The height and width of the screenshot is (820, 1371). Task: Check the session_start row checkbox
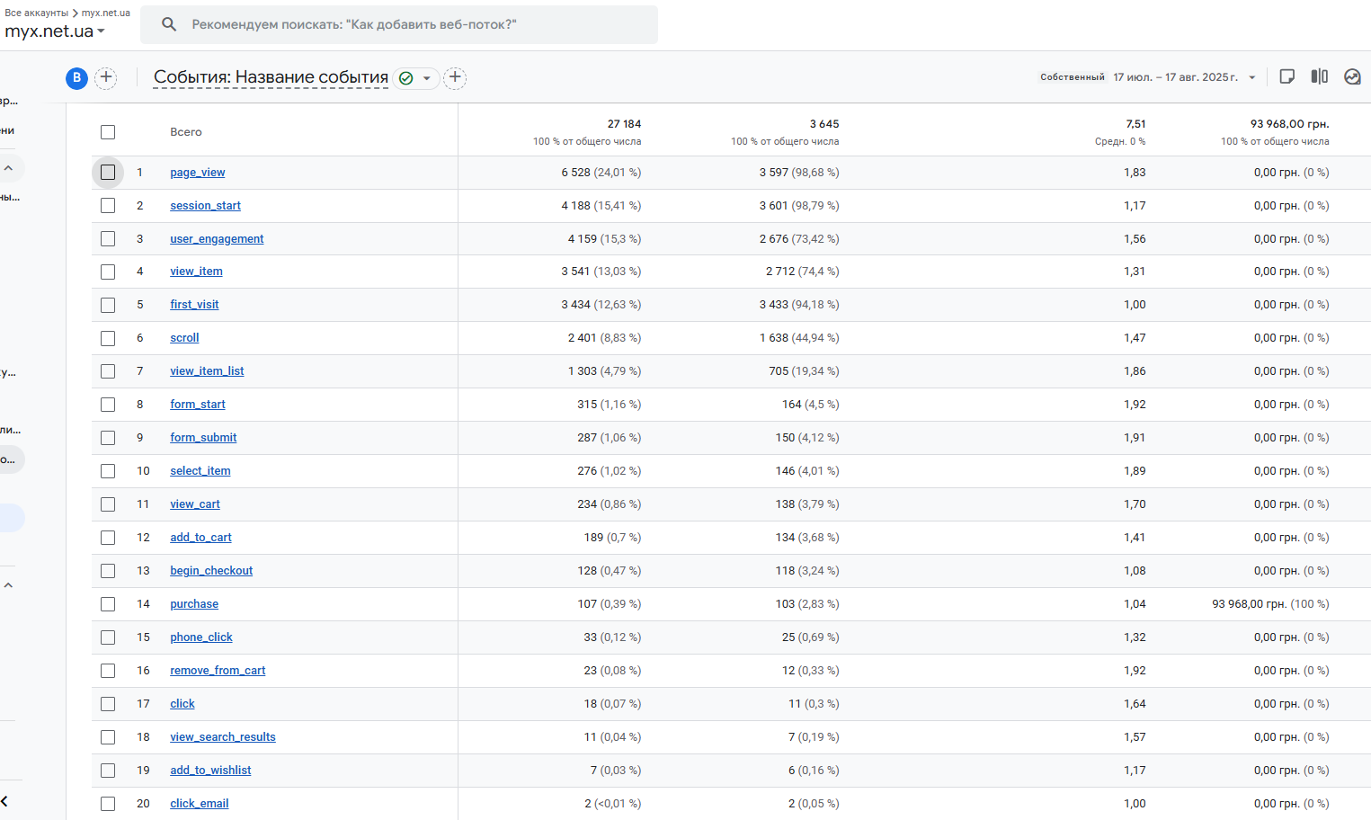tap(108, 205)
